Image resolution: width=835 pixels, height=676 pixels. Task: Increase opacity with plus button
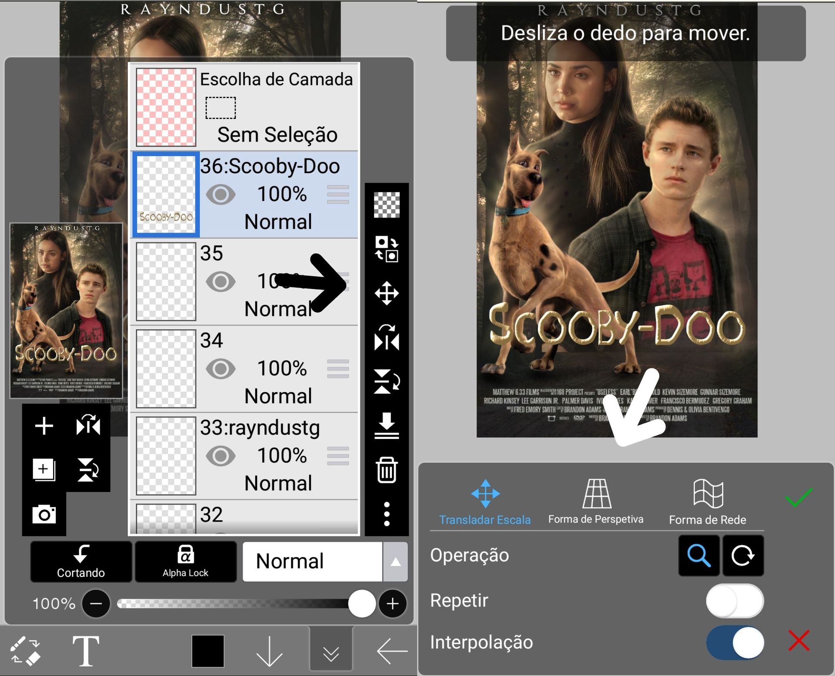click(393, 603)
